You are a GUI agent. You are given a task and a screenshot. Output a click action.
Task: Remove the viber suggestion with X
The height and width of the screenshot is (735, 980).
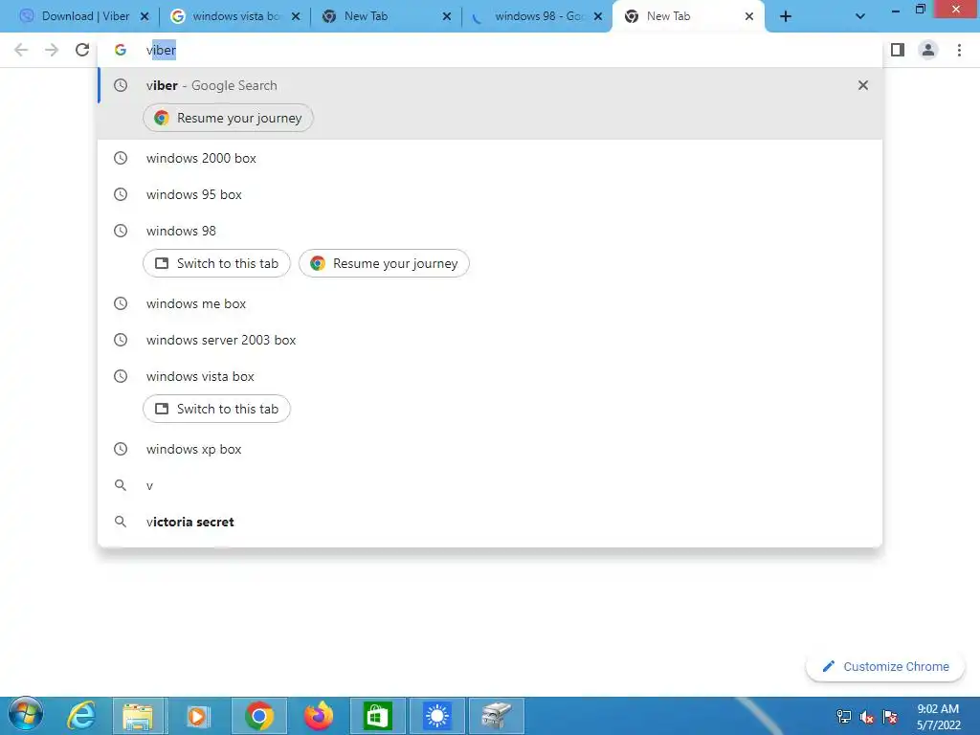tap(863, 85)
